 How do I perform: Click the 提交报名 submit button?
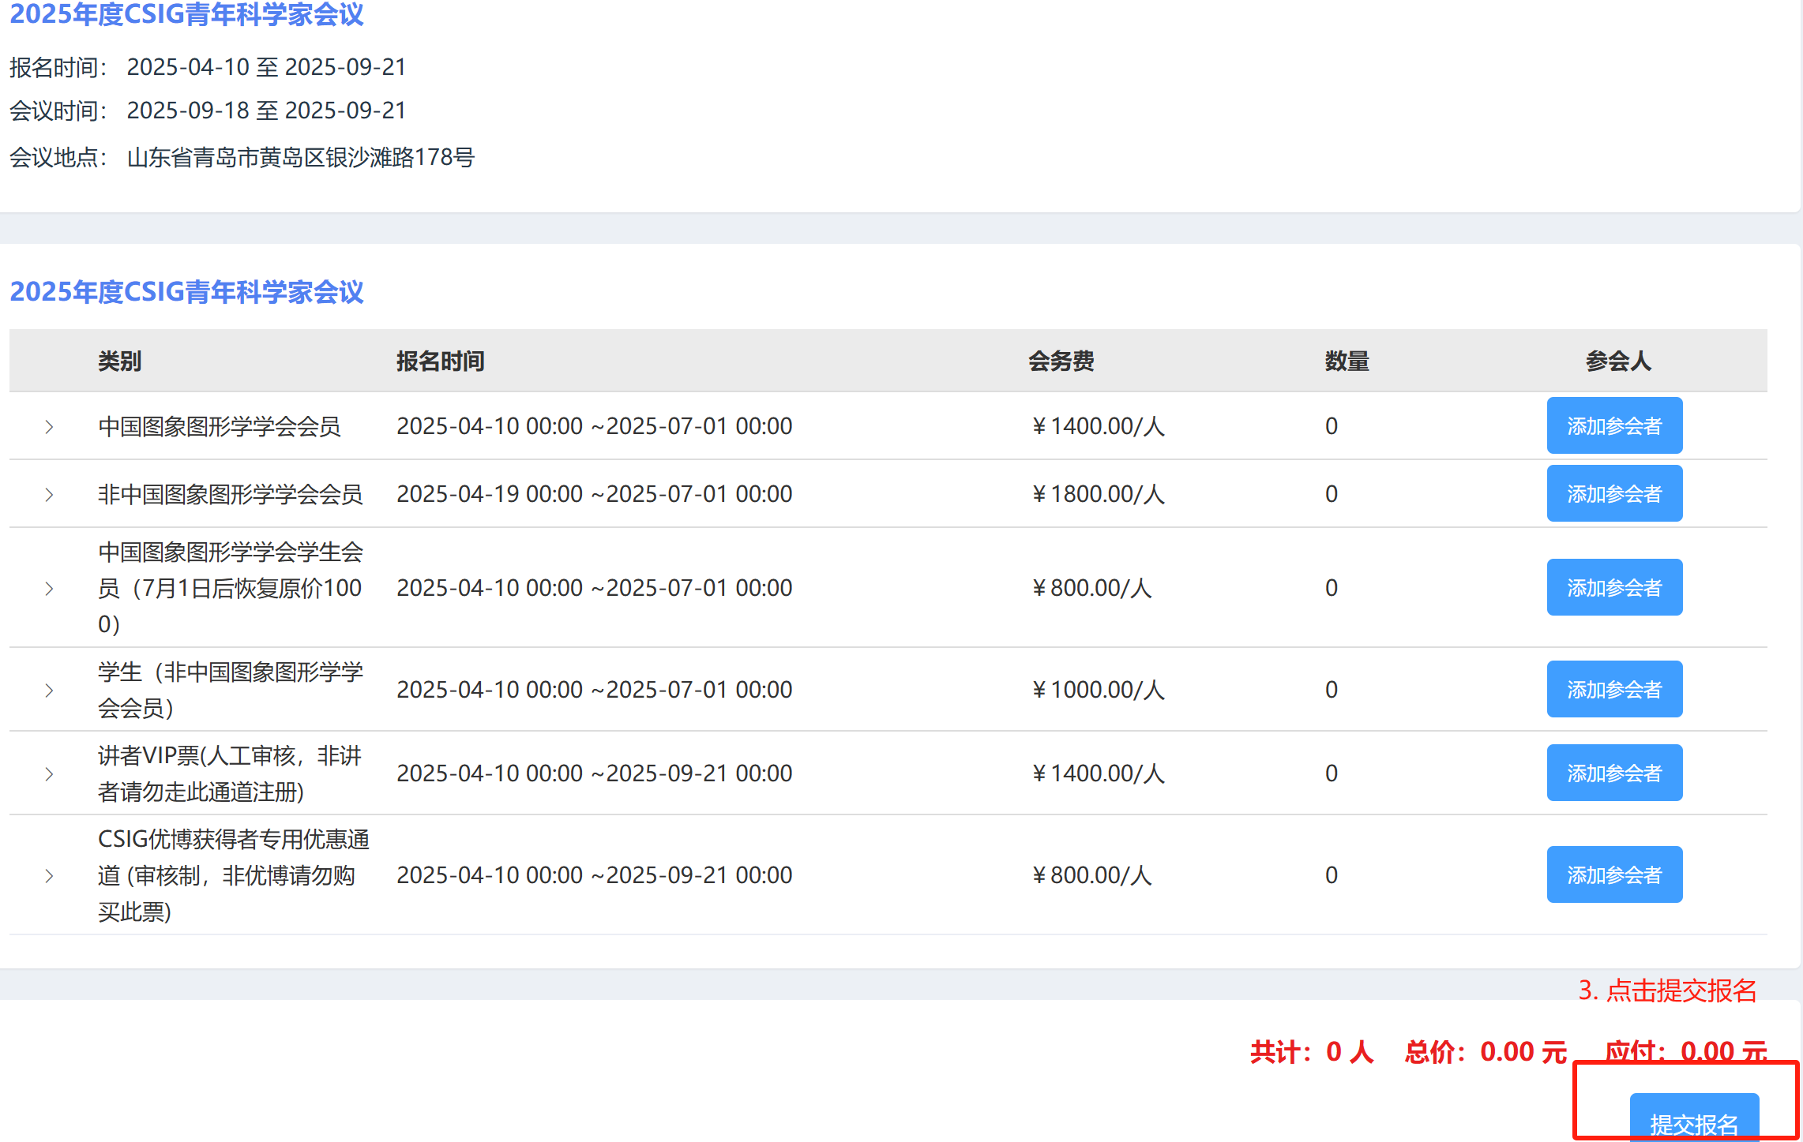[1693, 1119]
